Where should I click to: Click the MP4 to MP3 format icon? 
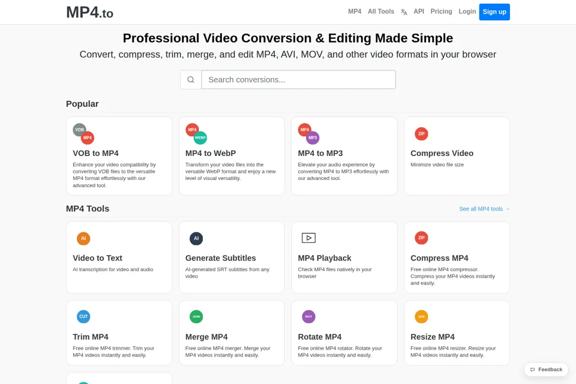[x=308, y=134]
